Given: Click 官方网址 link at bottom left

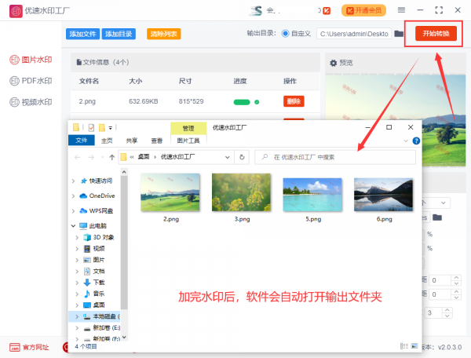Looking at the screenshot, I should pyautogui.click(x=29, y=348).
